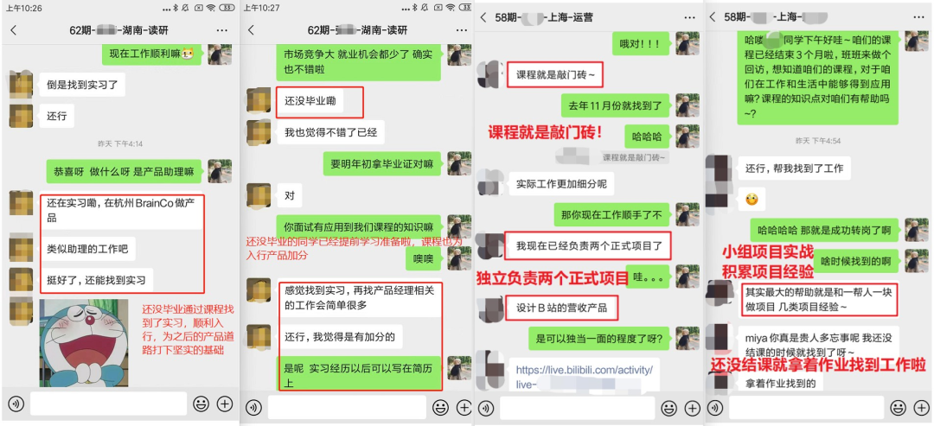This screenshot has height=426, width=934.
Task: Tap the 设计B站的营收产品 message bubble
Action: tap(562, 308)
